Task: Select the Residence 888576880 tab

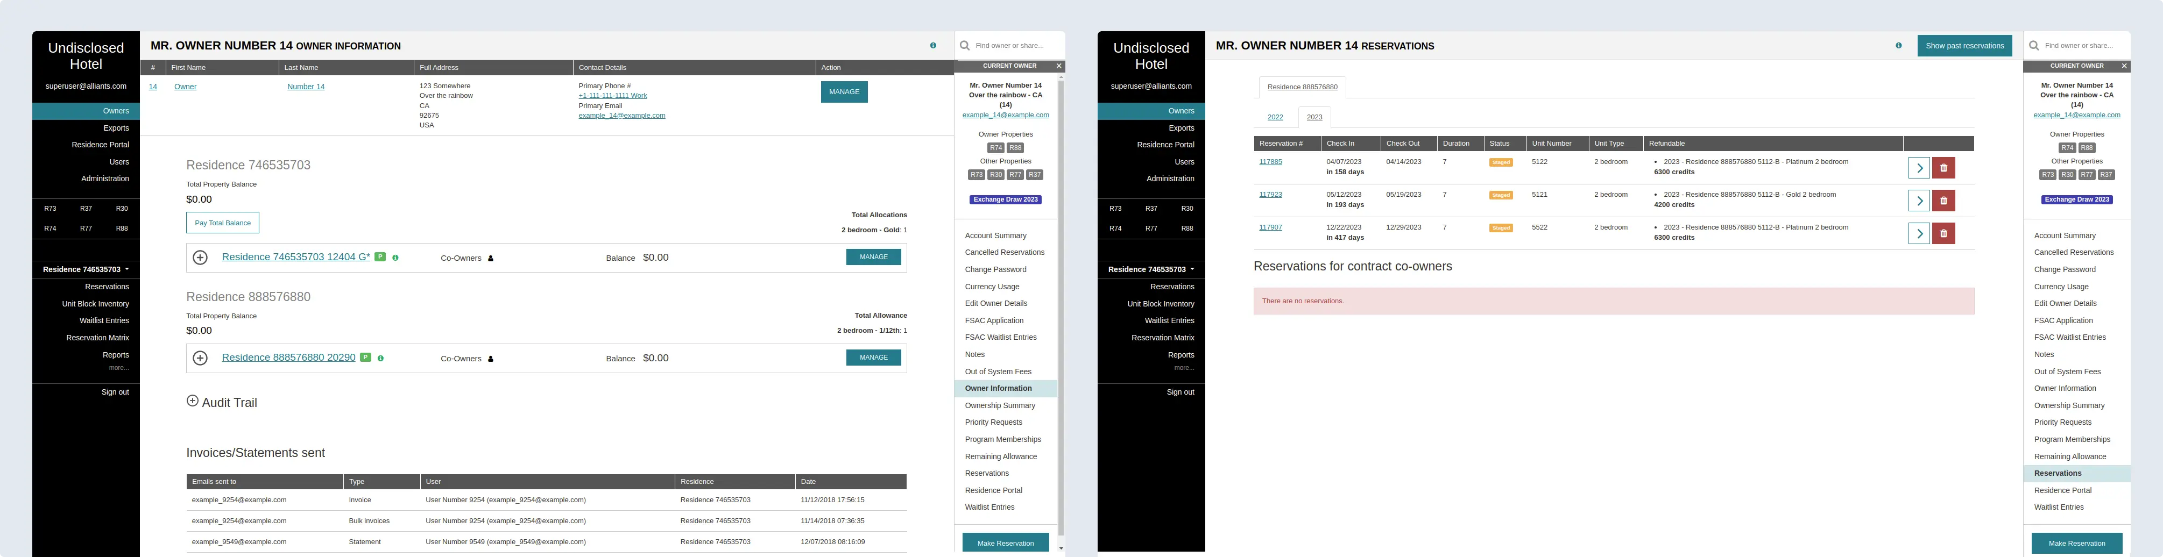Action: (x=1302, y=87)
